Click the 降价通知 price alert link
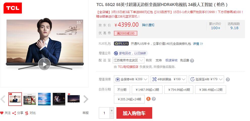Screen dimensions: 250x121 tap(148, 25)
